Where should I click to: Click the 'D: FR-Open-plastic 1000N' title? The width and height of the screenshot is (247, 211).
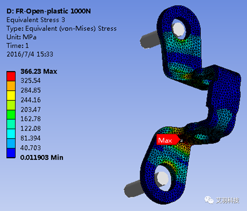(49, 11)
